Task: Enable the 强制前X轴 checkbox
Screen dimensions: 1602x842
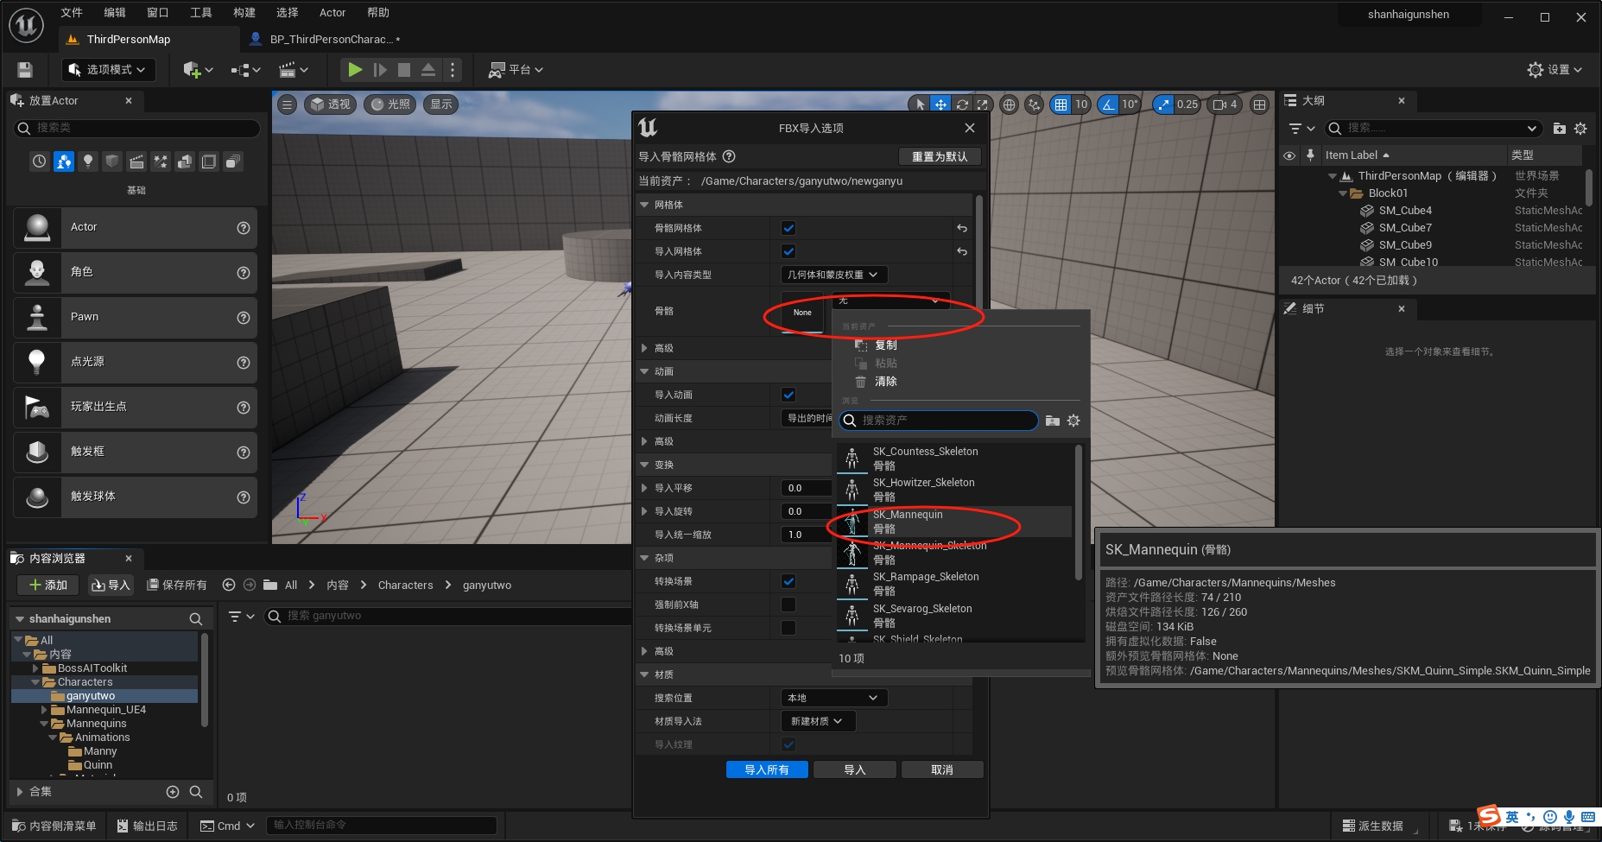Action: point(788,605)
